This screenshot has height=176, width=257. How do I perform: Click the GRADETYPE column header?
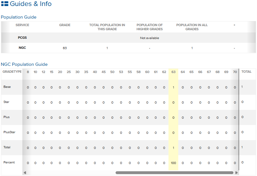(12, 71)
